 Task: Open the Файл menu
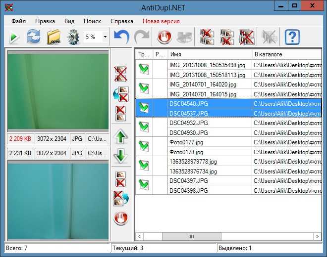(18, 21)
